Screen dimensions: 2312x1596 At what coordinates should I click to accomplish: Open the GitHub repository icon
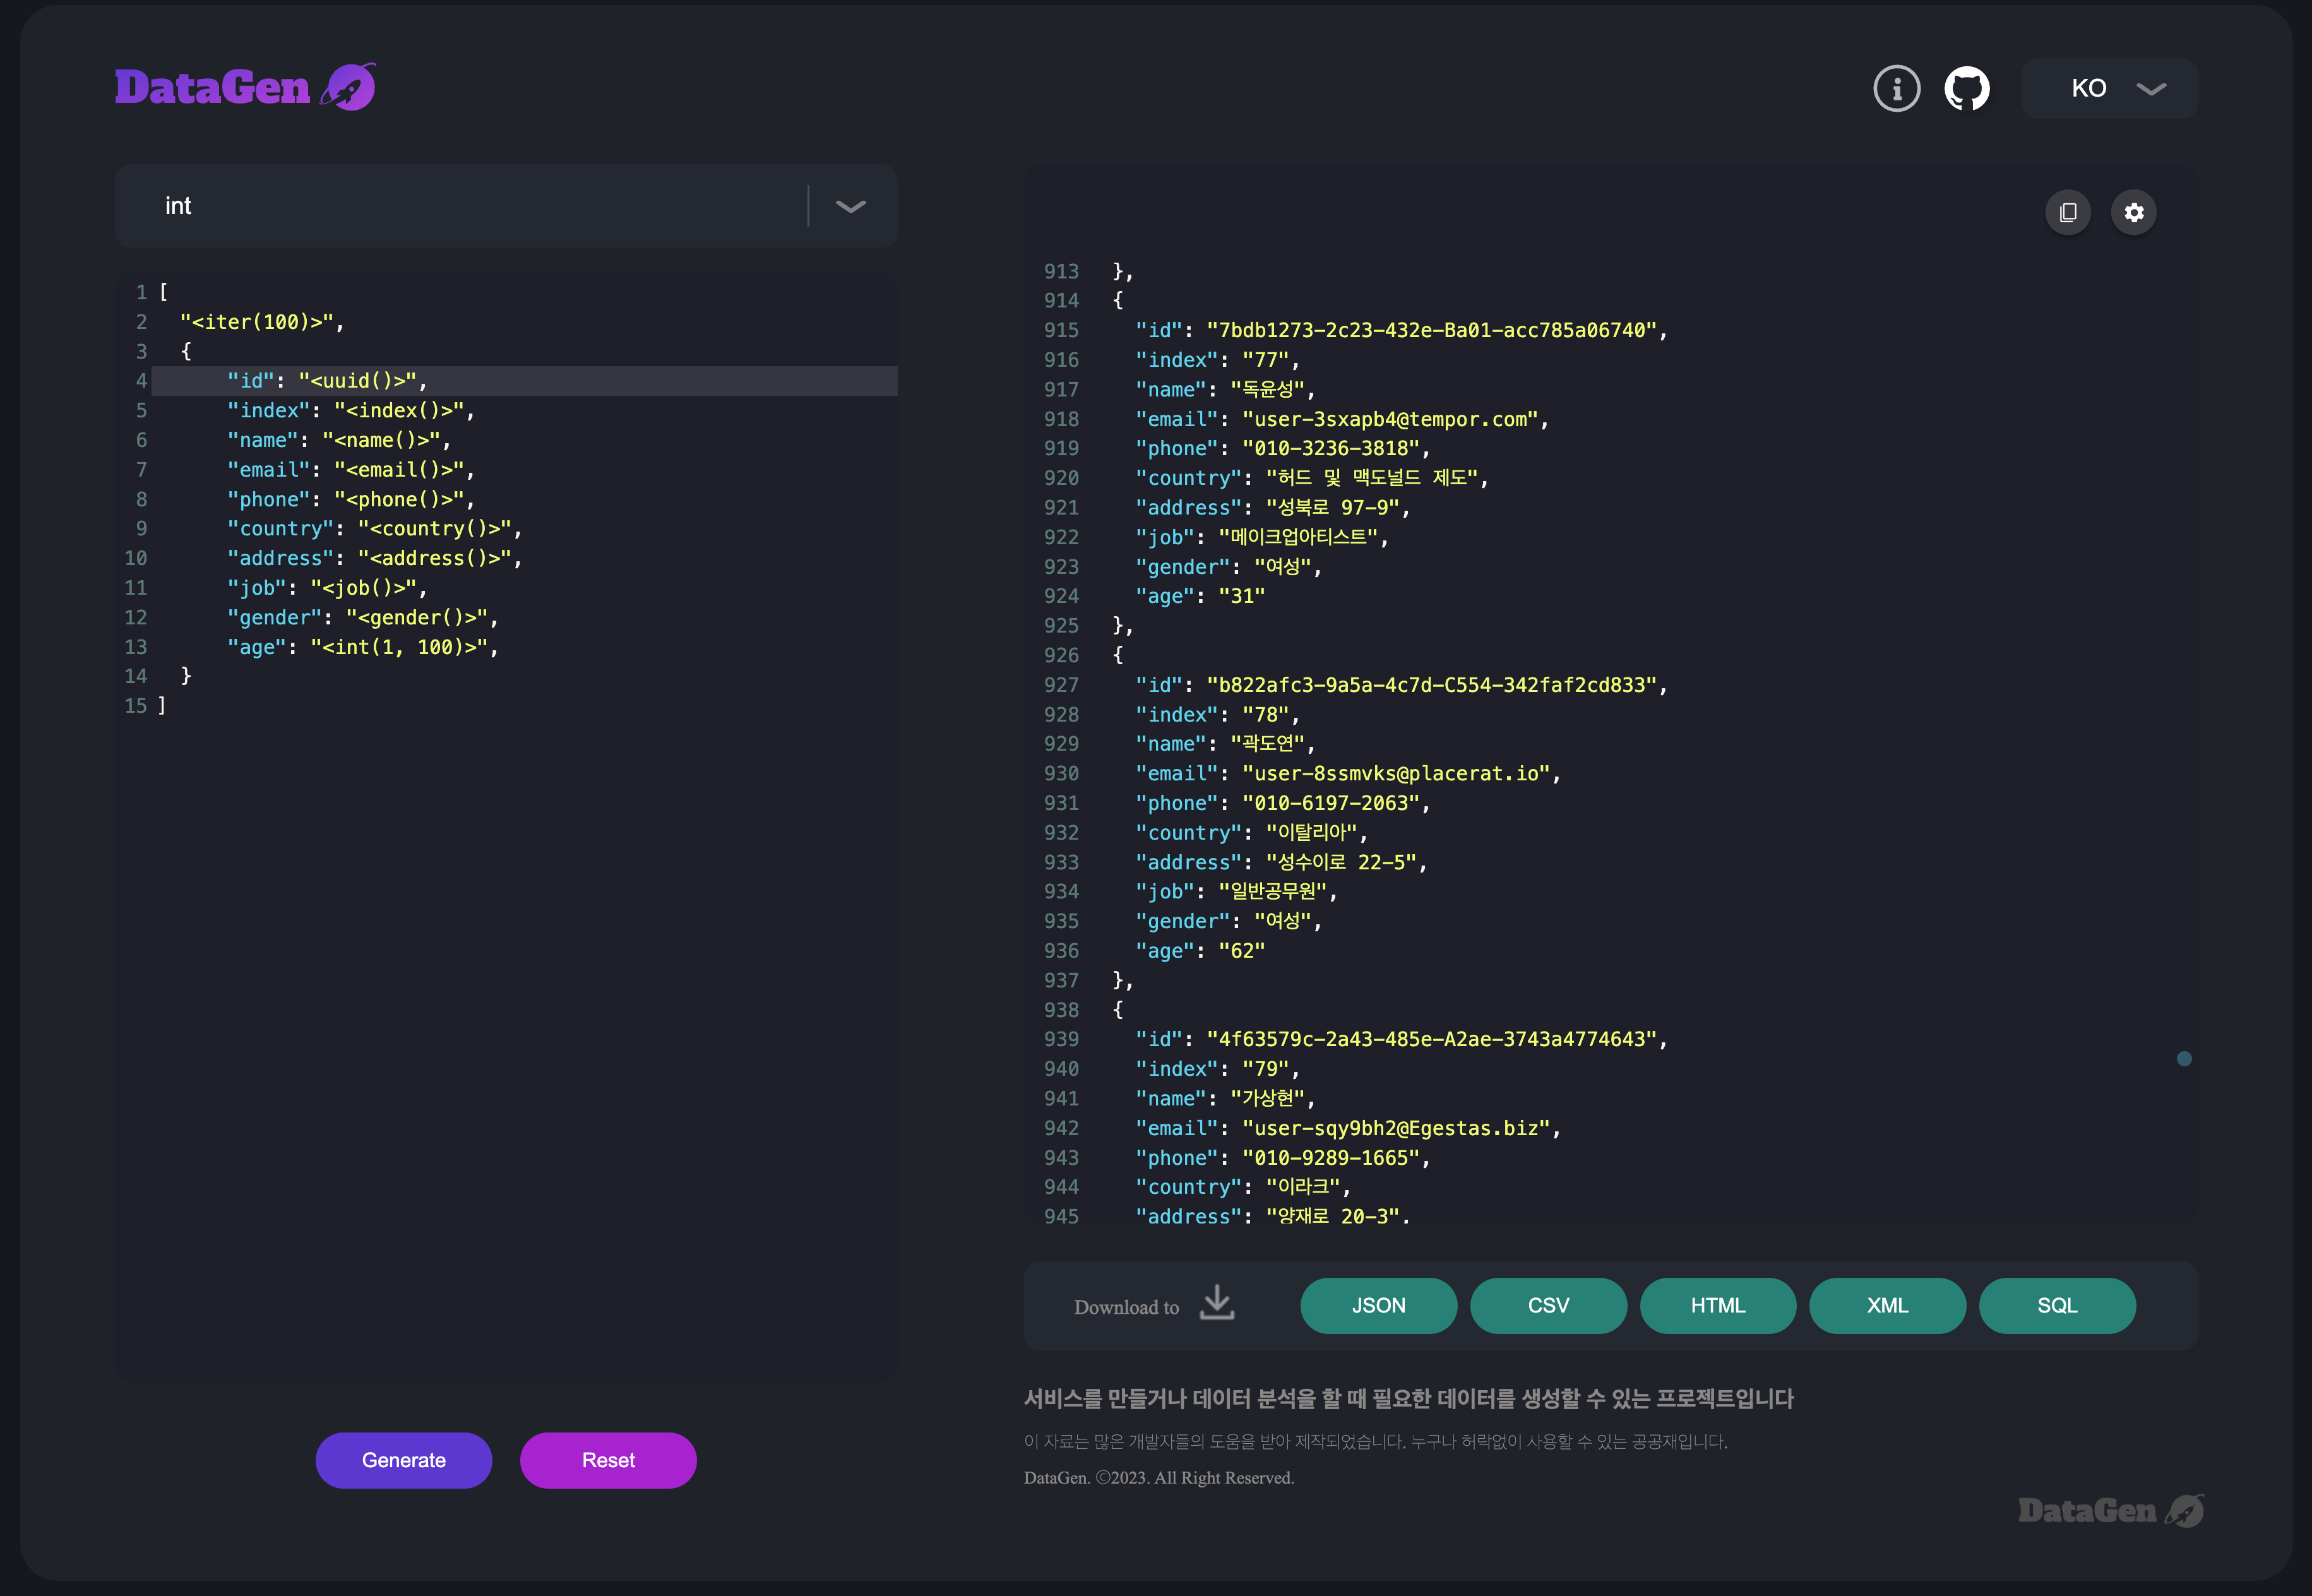pos(1966,88)
